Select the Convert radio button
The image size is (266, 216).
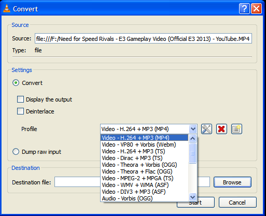pyautogui.click(x=16, y=83)
